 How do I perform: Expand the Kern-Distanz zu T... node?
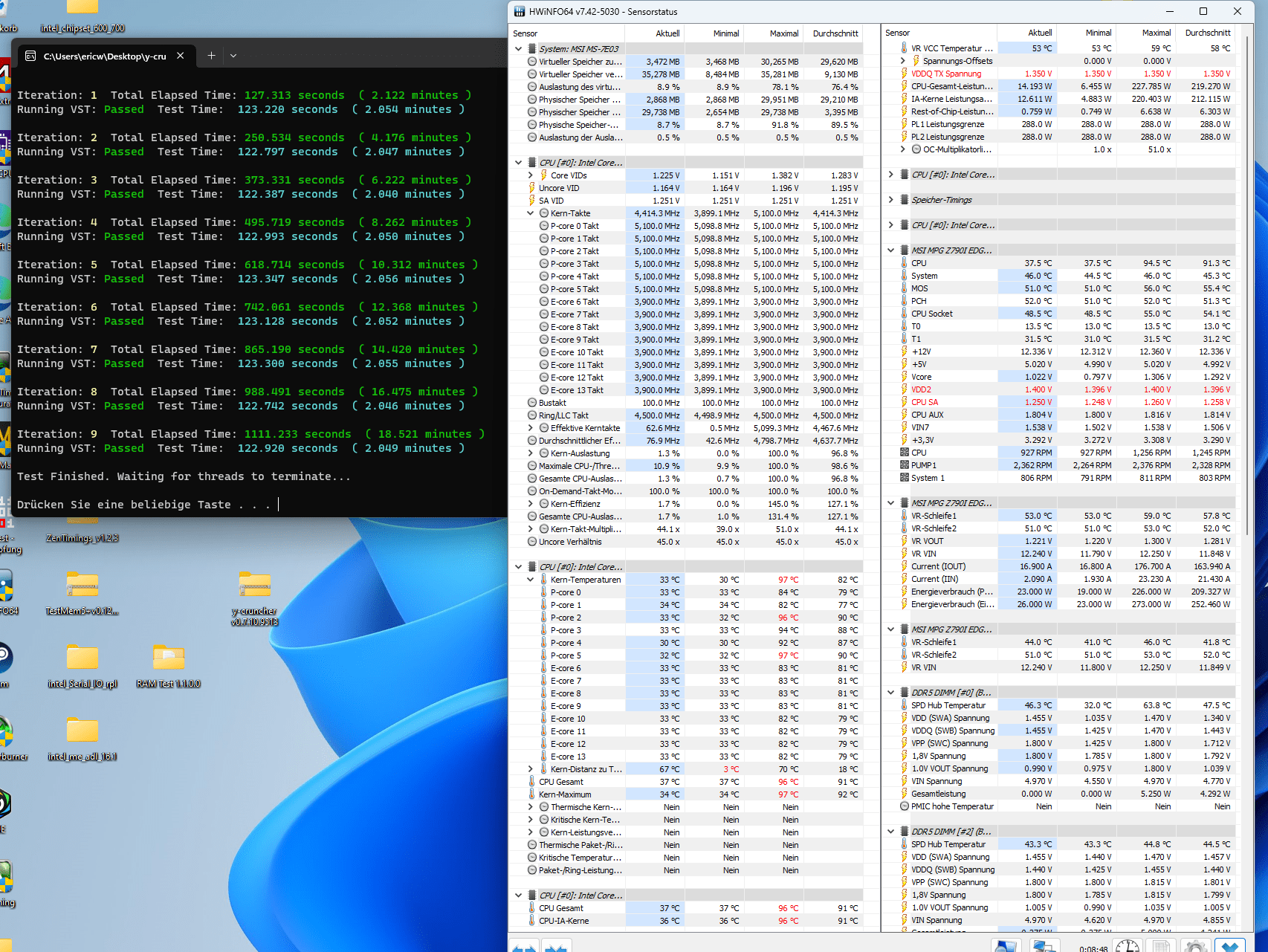click(531, 769)
